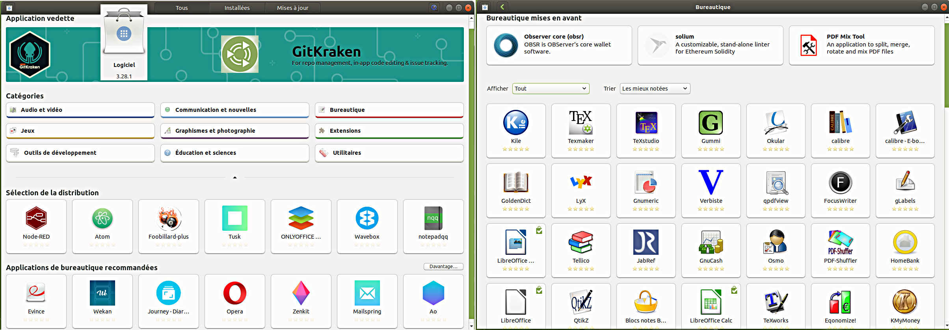949x330 pixels.
Task: Open the Jeux category
Action: coord(80,131)
